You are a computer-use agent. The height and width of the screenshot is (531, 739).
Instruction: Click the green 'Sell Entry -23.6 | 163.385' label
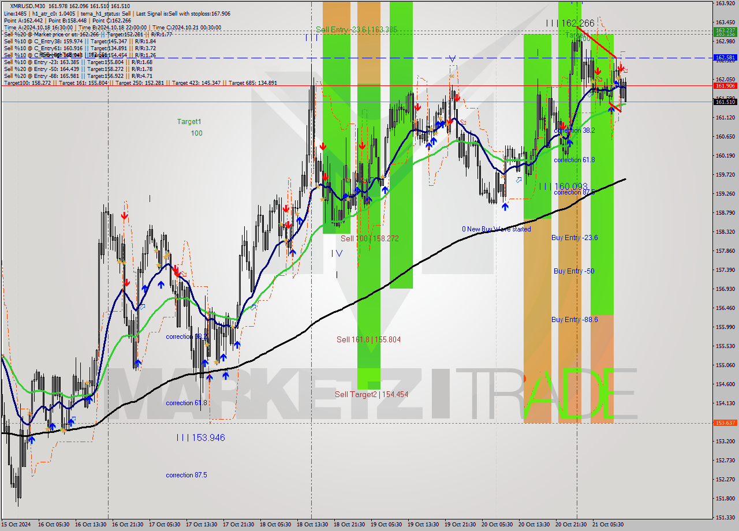[356, 29]
